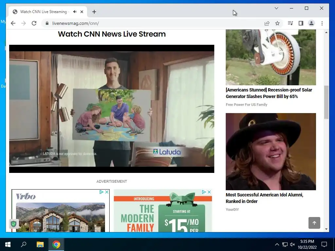Viewport: 335px width, 251px height.
Task: Click the Free Power For US Family source
Action: [x=247, y=105]
